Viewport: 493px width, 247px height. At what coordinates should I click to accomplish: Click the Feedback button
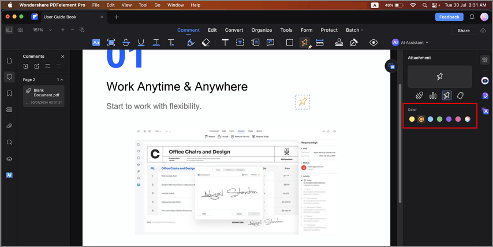(449, 17)
